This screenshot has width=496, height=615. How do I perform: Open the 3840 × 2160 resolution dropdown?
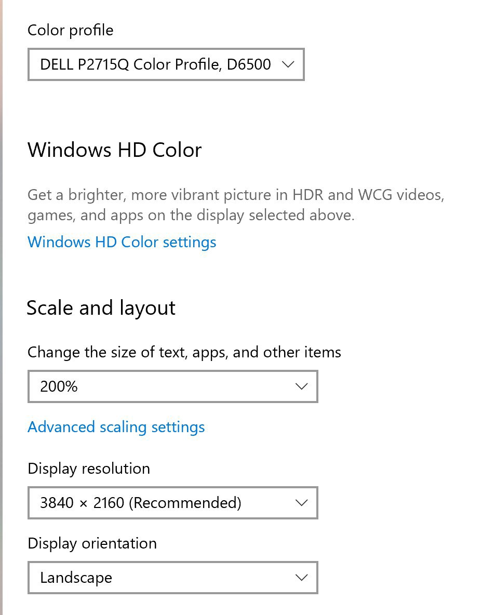(172, 502)
